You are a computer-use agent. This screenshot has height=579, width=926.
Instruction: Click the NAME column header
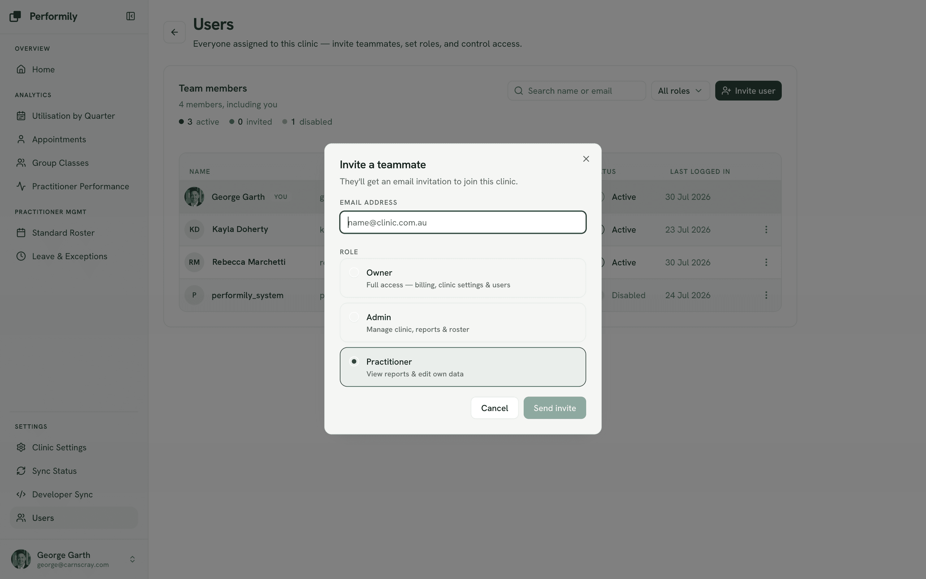[x=200, y=172]
